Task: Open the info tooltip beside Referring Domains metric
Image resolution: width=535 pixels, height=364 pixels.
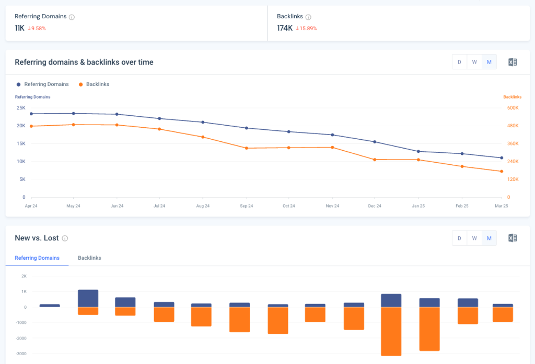Action: (x=73, y=16)
